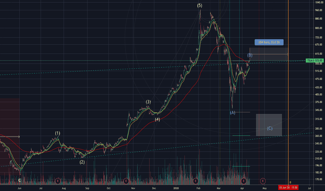Click the 170.00 price axis label
This screenshot has width=325, height=191.
319,179
